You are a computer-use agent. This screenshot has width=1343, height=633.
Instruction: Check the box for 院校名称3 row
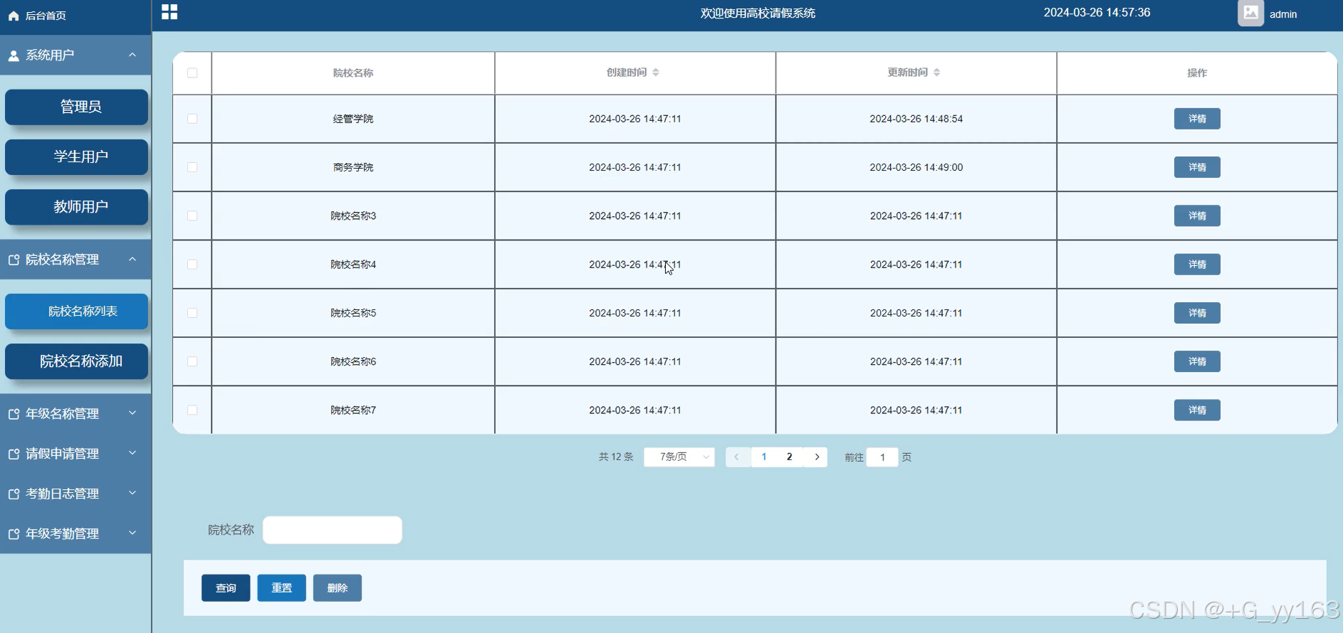click(x=192, y=216)
